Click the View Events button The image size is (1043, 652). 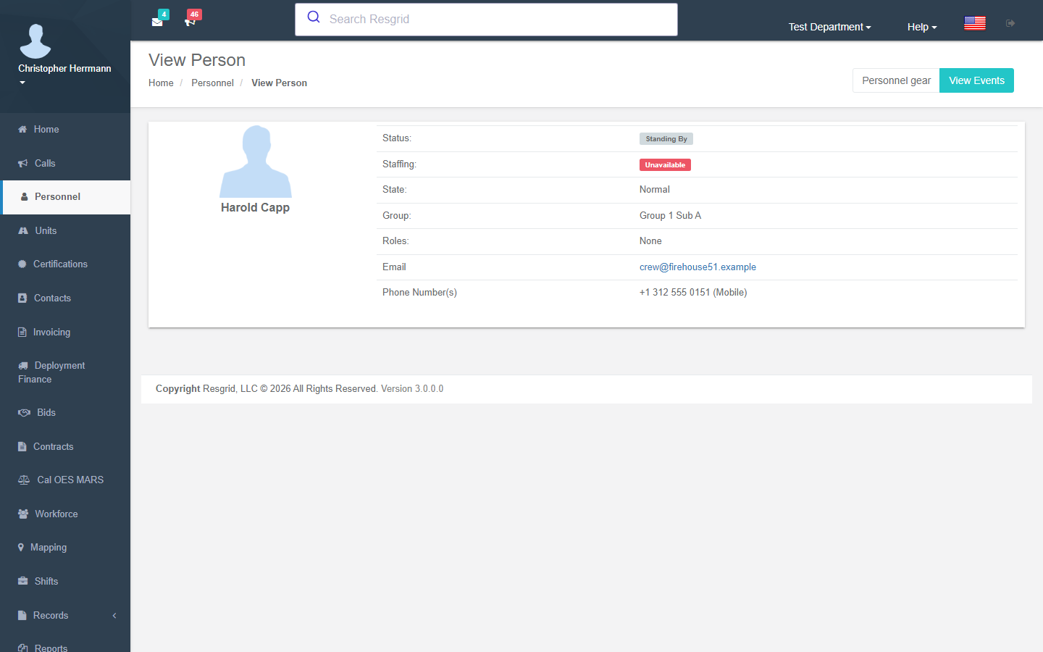(x=976, y=80)
